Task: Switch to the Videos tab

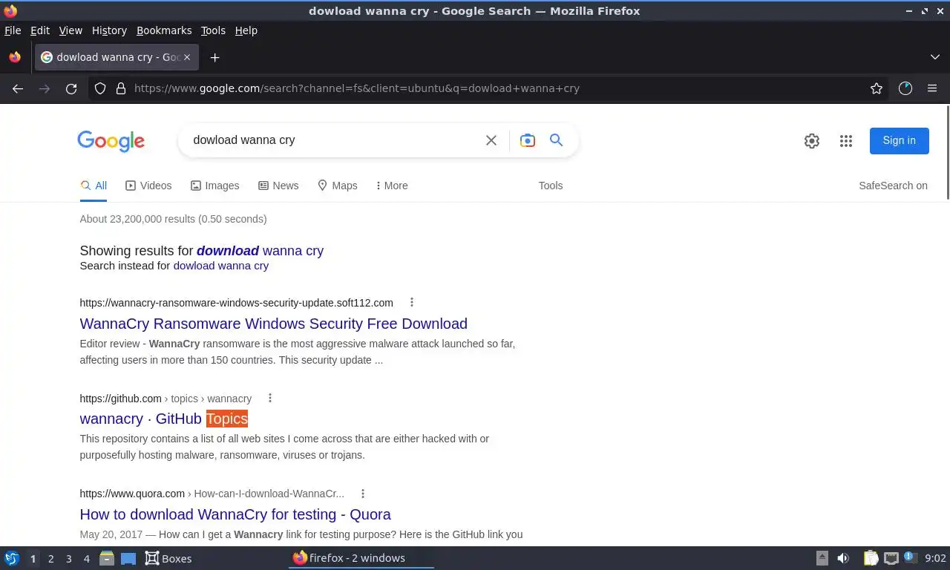Action: tap(148, 186)
